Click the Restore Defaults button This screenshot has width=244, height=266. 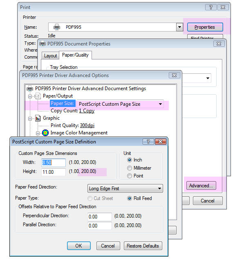143,246
